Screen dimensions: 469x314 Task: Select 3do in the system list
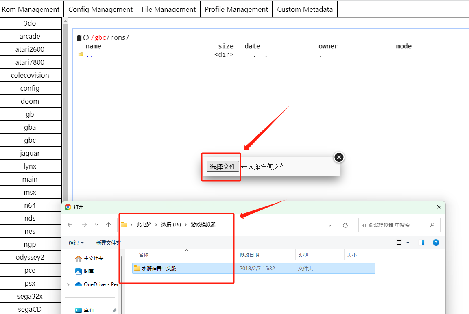pos(30,23)
